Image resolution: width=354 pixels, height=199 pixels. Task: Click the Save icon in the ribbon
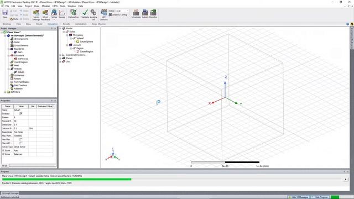(5, 14)
